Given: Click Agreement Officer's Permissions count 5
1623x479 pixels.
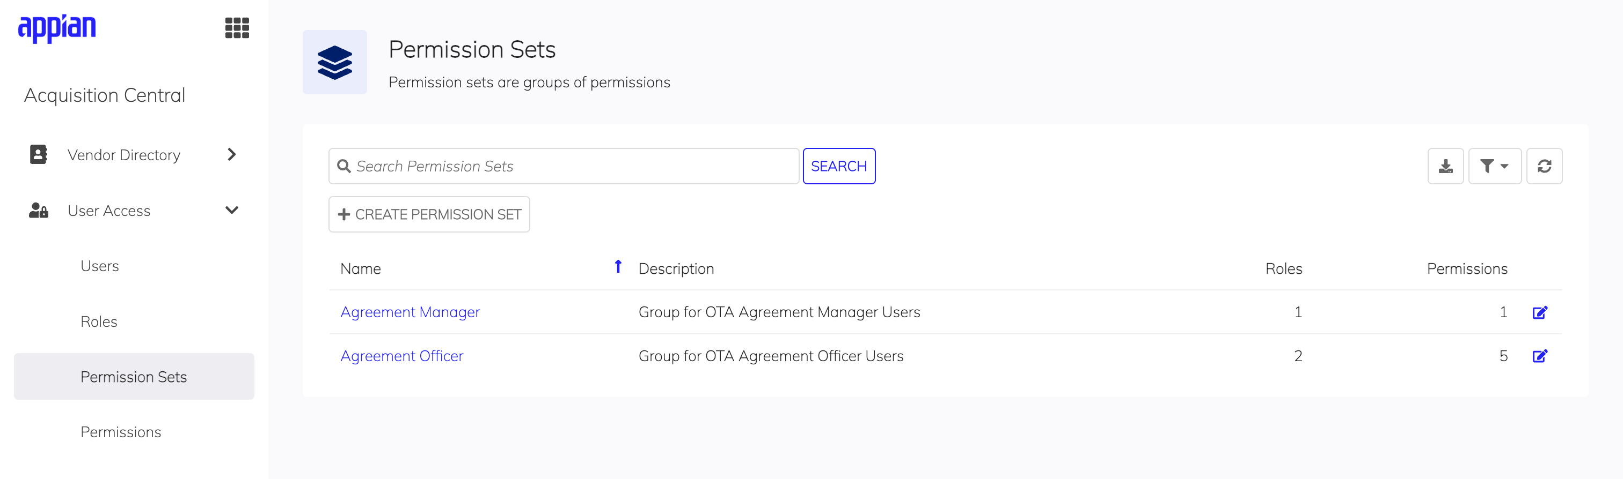Looking at the screenshot, I should (1503, 356).
